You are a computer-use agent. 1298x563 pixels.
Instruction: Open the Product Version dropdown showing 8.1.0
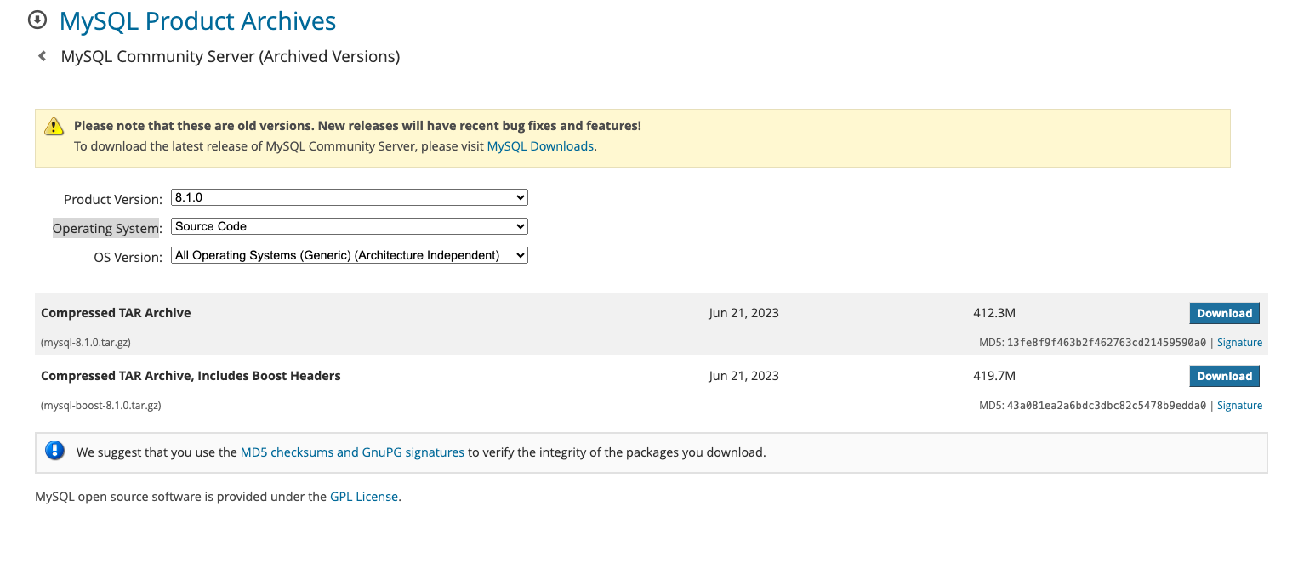pos(350,197)
